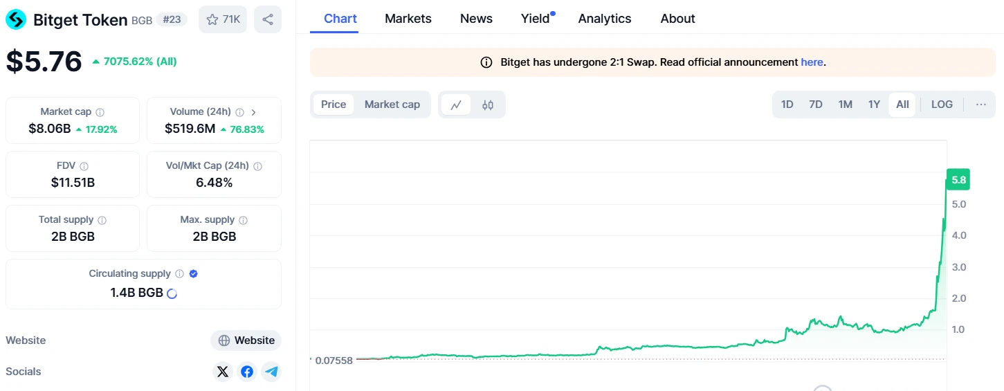Open FDV info tooltip icon
This screenshot has width=1004, height=391.
coord(84,166)
